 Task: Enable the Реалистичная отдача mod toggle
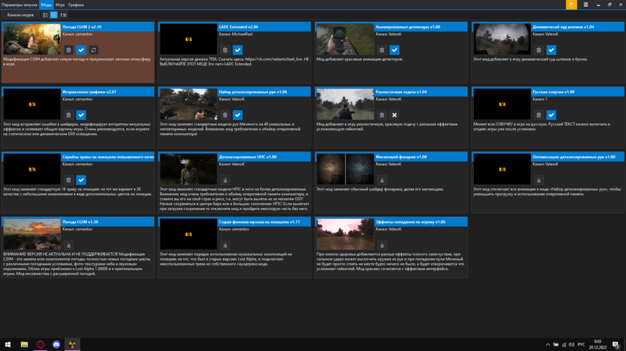click(x=394, y=115)
